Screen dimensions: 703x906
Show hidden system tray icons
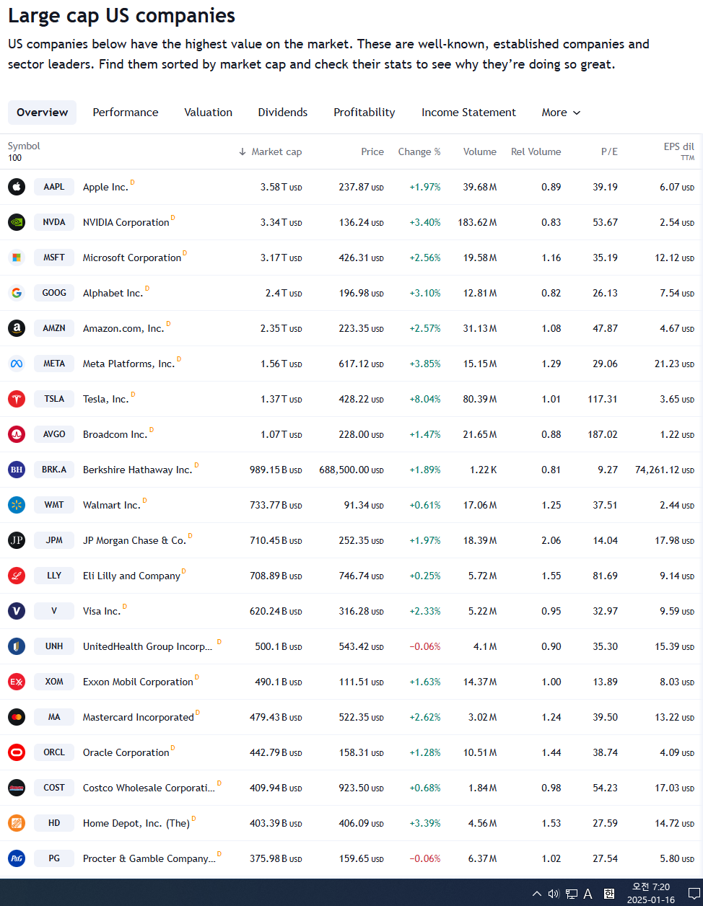coord(536,894)
